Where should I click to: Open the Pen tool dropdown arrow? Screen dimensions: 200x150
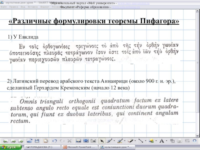[x=114, y=141]
